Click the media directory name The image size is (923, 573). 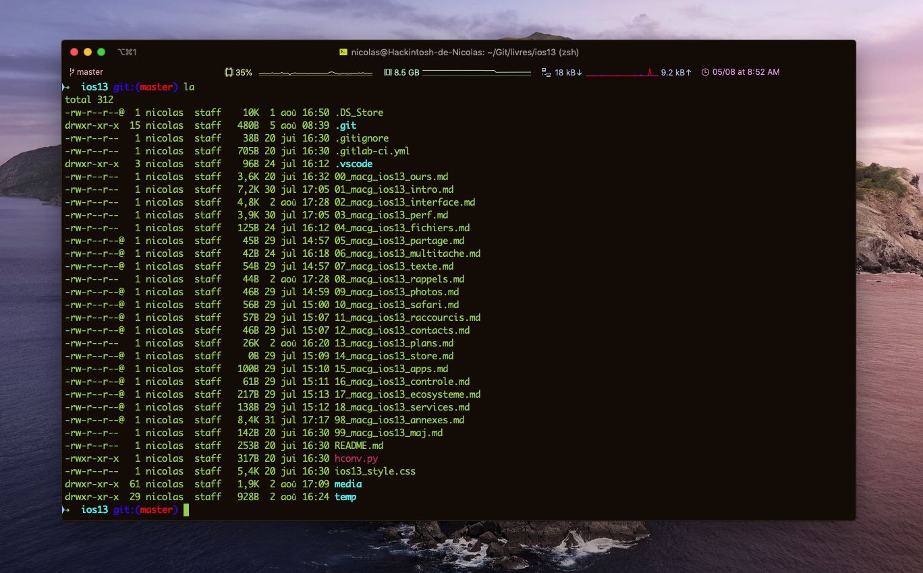348,484
